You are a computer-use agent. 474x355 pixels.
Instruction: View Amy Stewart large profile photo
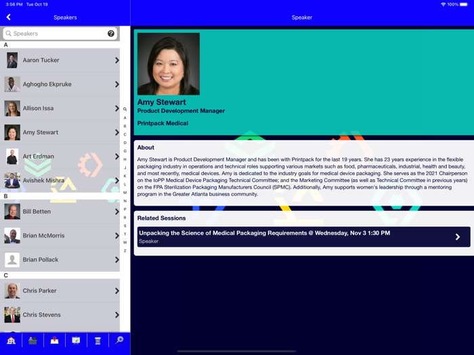tap(169, 64)
